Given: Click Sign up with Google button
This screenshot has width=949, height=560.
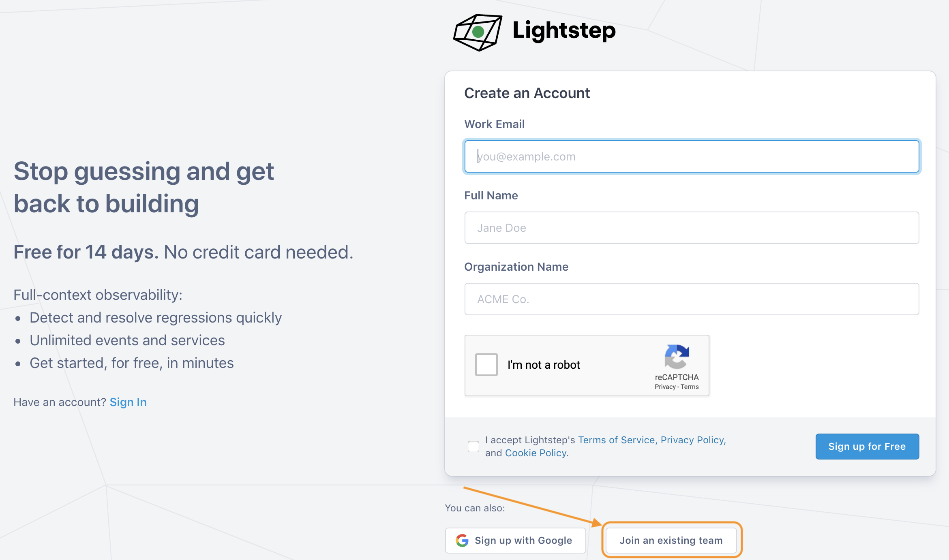Looking at the screenshot, I should pos(515,540).
